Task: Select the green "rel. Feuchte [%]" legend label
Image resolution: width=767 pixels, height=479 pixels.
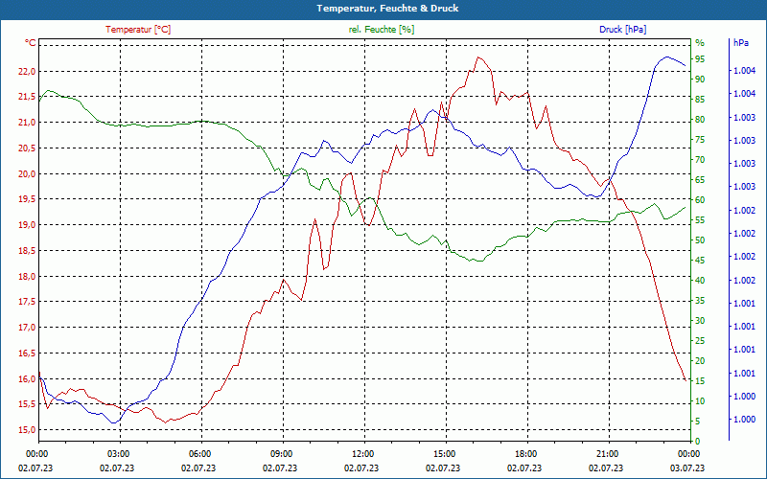Action: pos(382,30)
